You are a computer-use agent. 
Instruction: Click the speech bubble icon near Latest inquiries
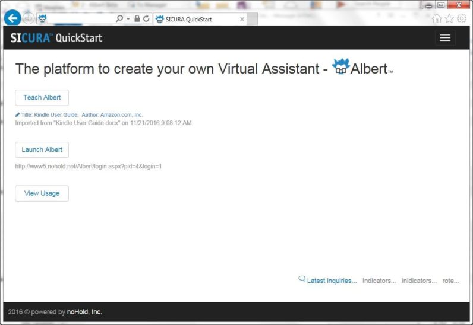302,279
